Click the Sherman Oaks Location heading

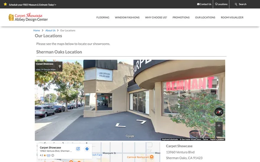click(x=59, y=52)
